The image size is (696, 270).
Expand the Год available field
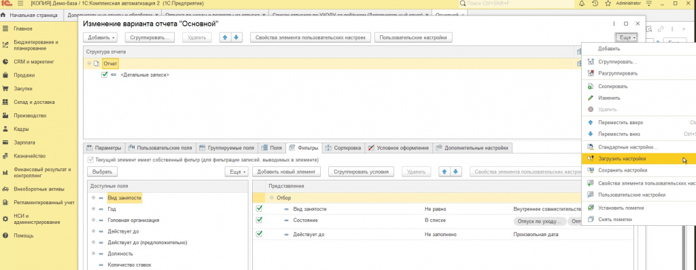[x=93, y=209]
